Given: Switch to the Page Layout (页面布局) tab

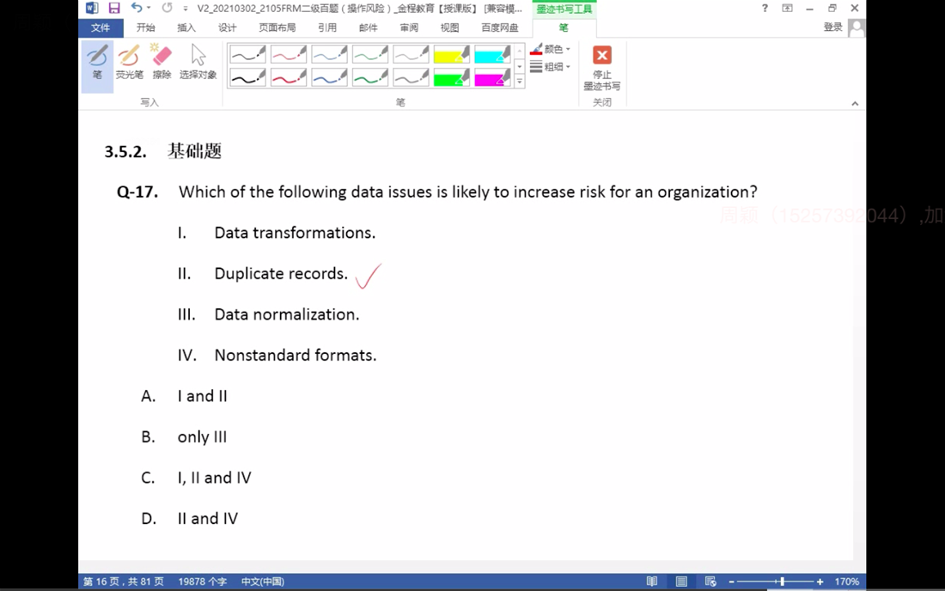Looking at the screenshot, I should click(277, 27).
